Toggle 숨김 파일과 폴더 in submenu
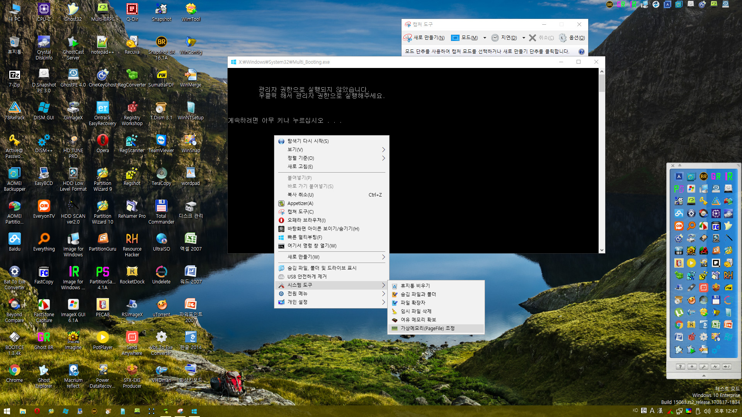This screenshot has height=417, width=742. coord(436,294)
